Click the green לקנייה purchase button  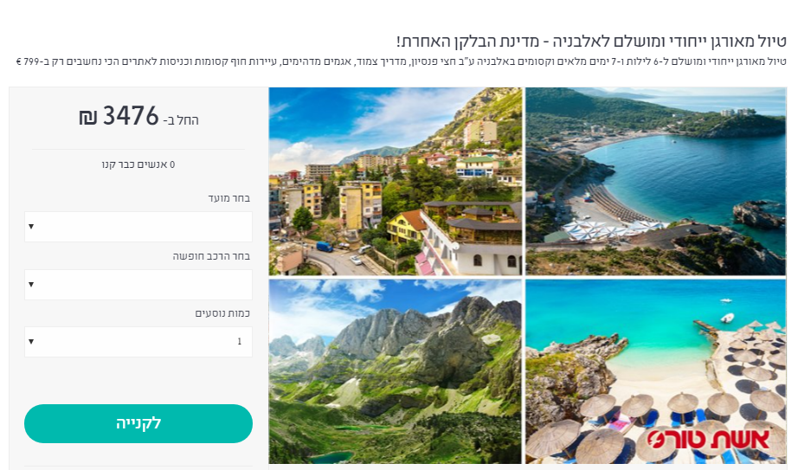(x=138, y=424)
